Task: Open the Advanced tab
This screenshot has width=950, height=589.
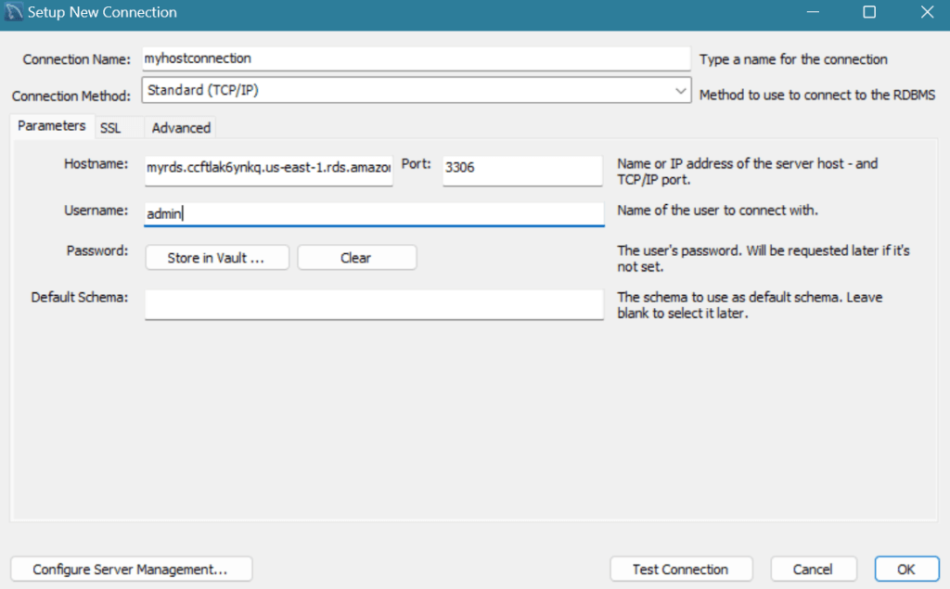Action: (181, 128)
